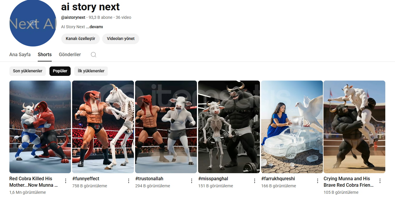Screen dimensions: 395x197
Task: Expand channel description with ...devamı
Action: click(x=94, y=27)
